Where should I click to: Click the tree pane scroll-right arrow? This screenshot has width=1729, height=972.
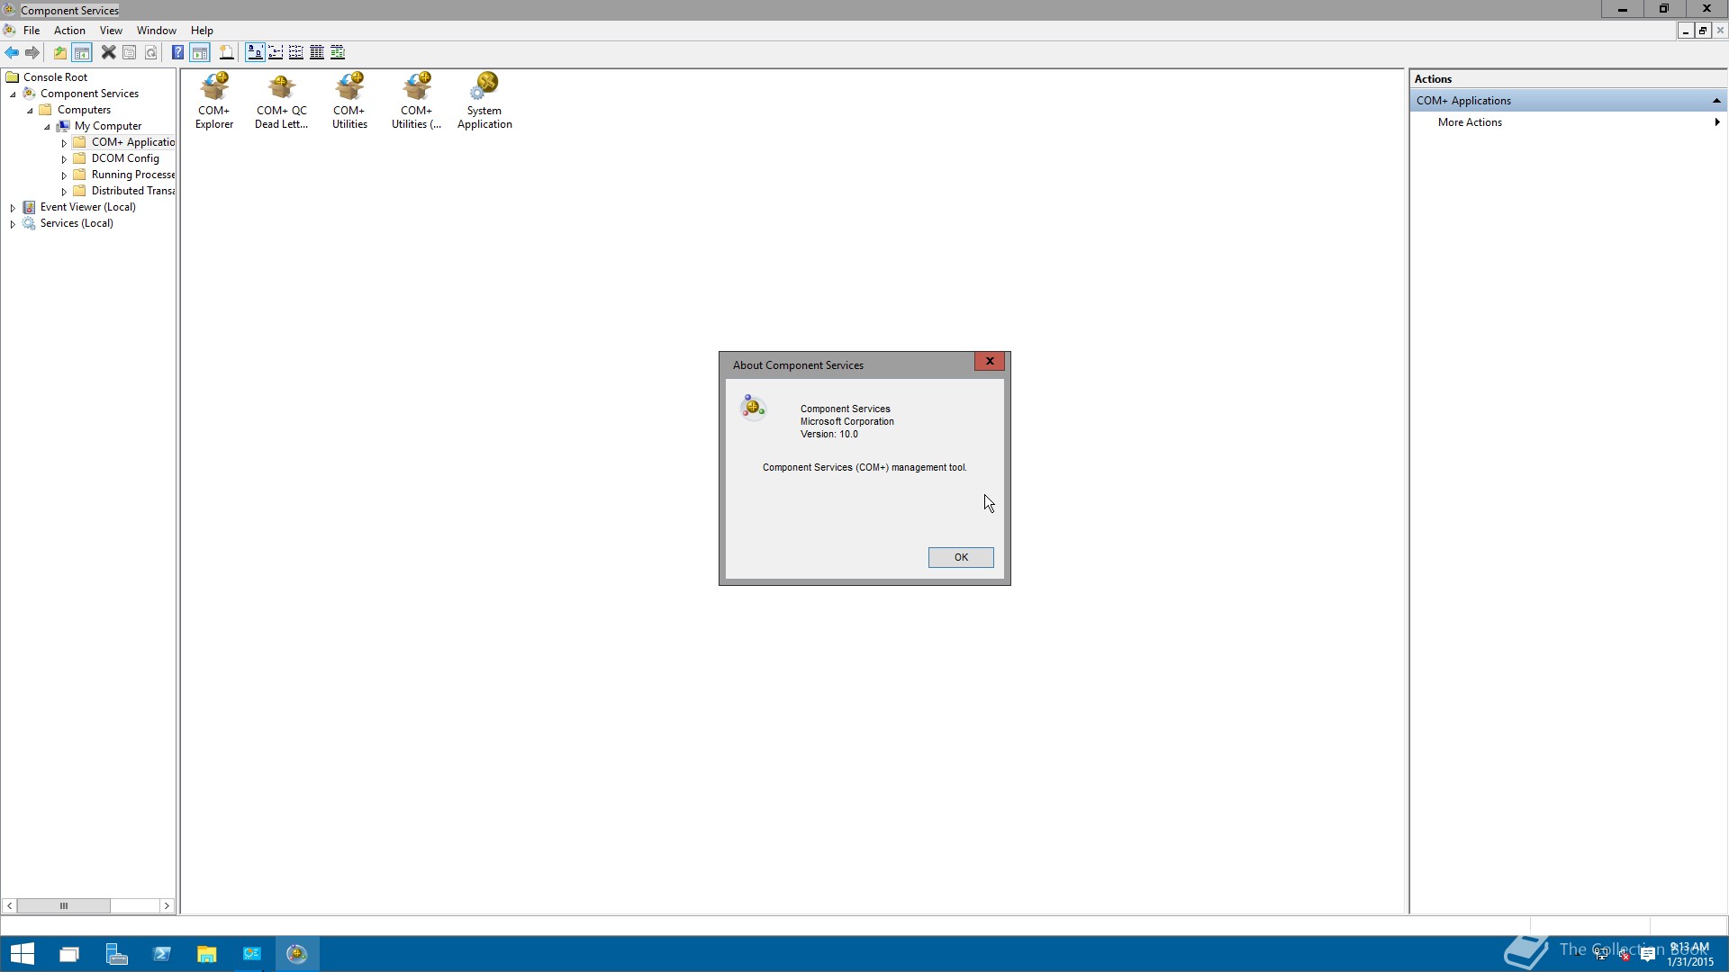[x=167, y=905]
